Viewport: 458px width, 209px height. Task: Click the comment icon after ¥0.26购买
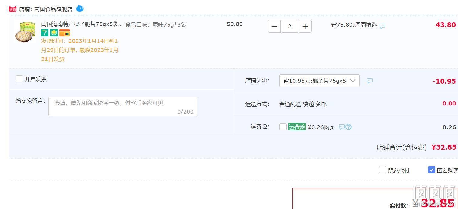click(x=342, y=127)
